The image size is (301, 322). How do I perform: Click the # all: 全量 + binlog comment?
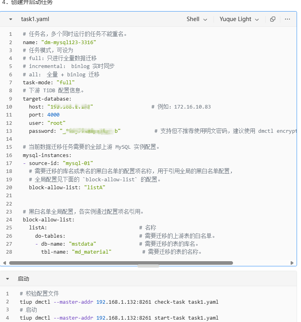tap(61, 74)
